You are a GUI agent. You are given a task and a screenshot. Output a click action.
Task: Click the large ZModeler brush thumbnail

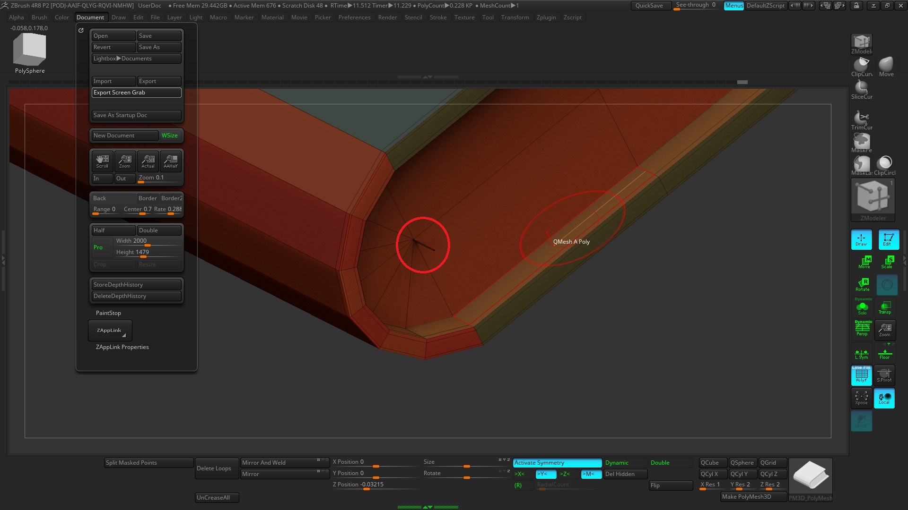point(873,200)
